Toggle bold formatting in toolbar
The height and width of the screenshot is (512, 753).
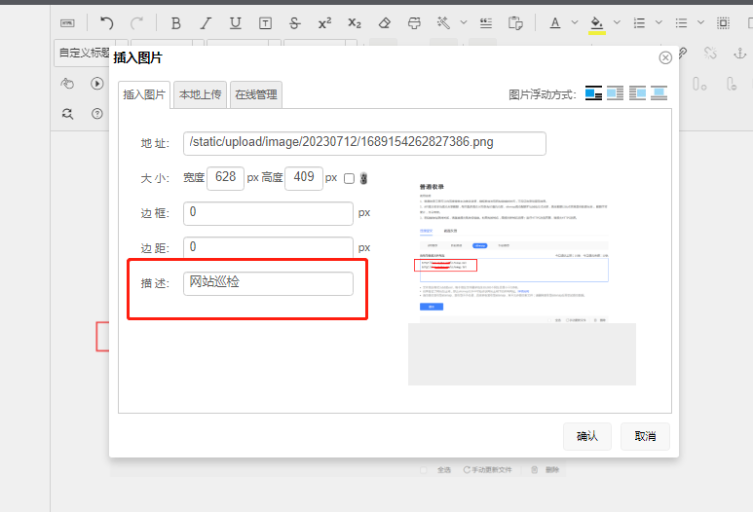(x=175, y=22)
